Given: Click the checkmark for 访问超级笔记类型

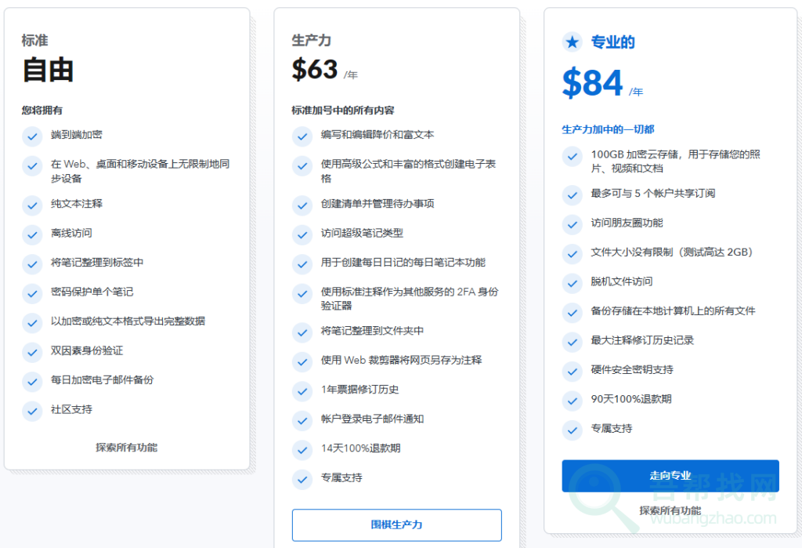Looking at the screenshot, I should click(302, 234).
